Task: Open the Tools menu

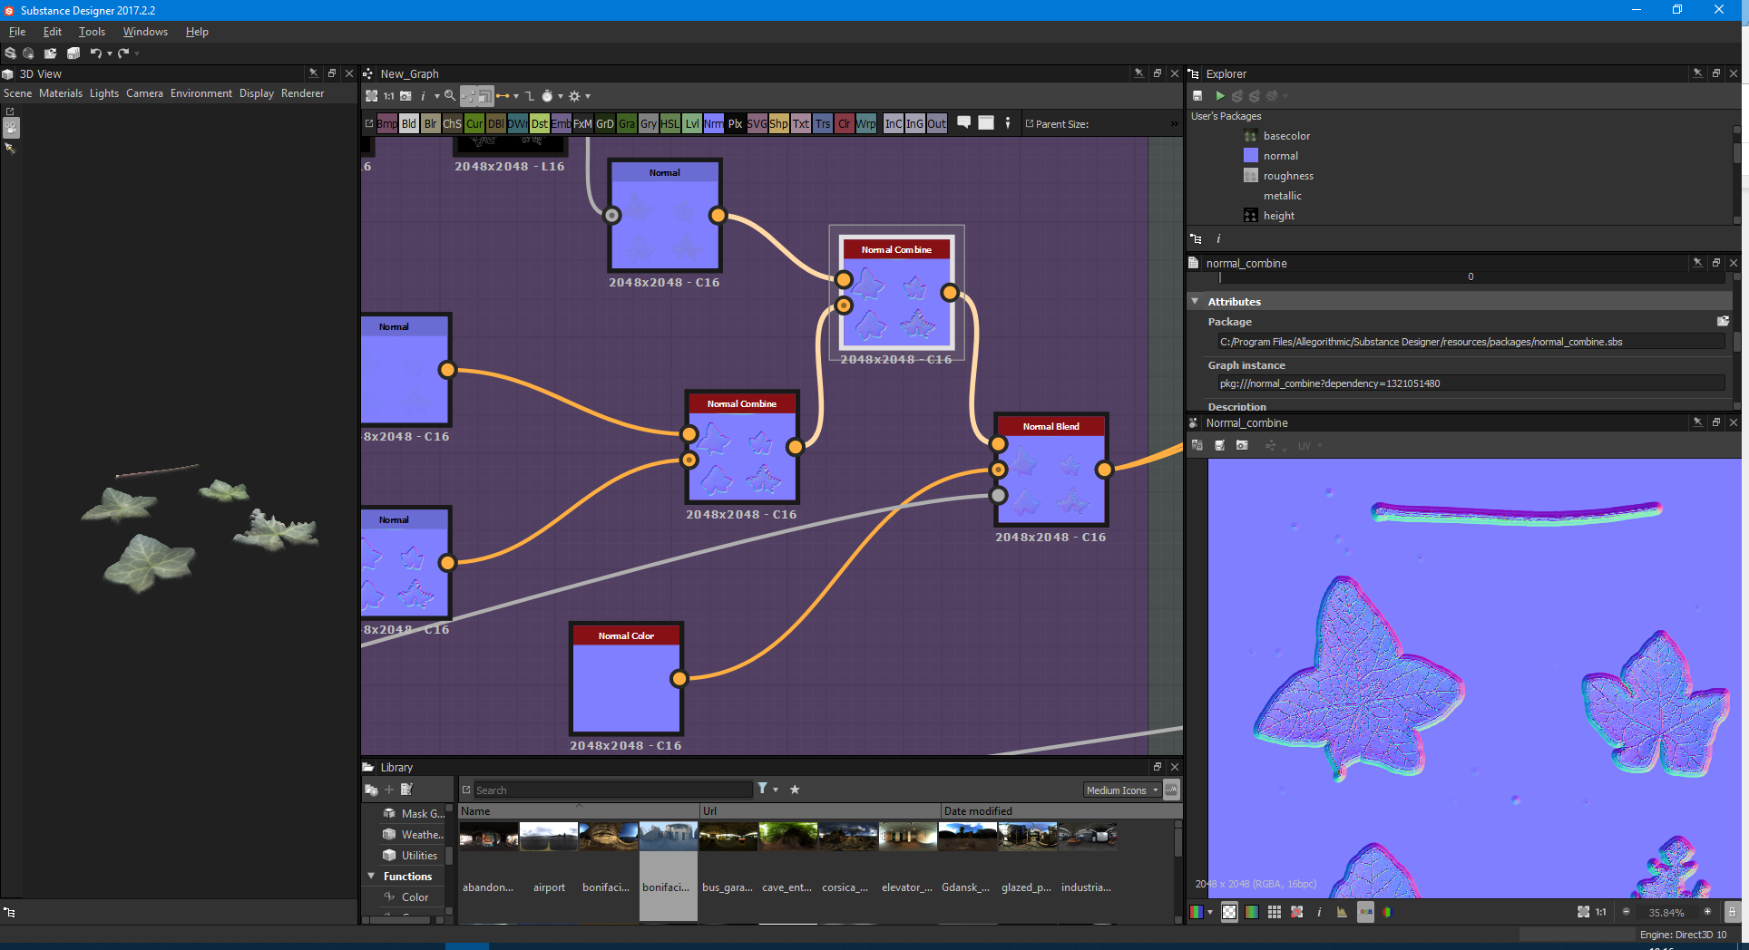Action: point(92,31)
